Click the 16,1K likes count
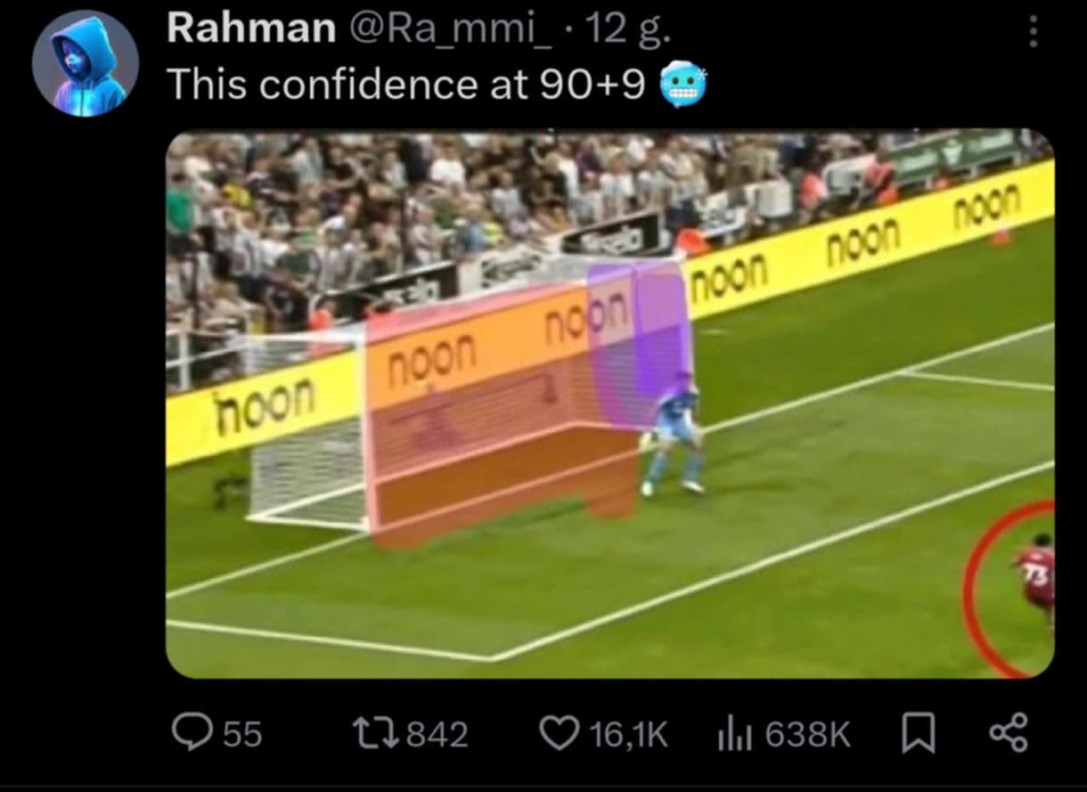Viewport: 1087px width, 792px height. [x=629, y=735]
